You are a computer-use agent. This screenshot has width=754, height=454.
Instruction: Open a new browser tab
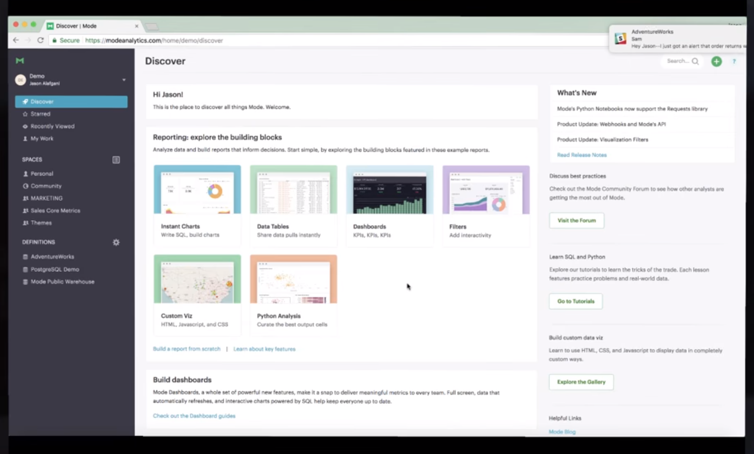151,26
